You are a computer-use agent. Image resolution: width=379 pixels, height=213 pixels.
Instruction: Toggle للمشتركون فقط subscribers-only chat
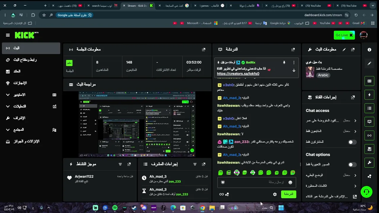coord(352,142)
